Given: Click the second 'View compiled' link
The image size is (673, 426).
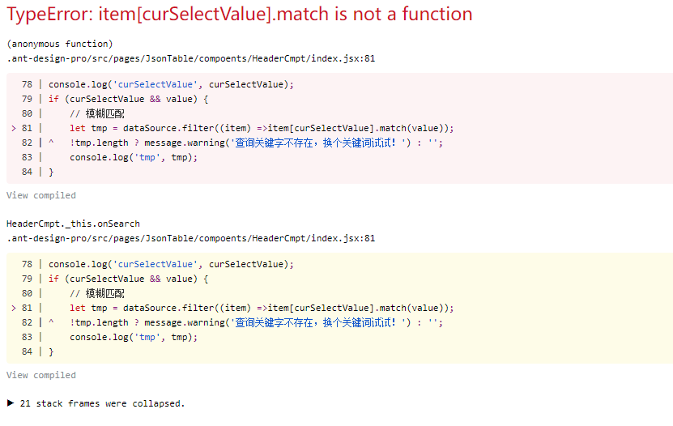Looking at the screenshot, I should [40, 375].
